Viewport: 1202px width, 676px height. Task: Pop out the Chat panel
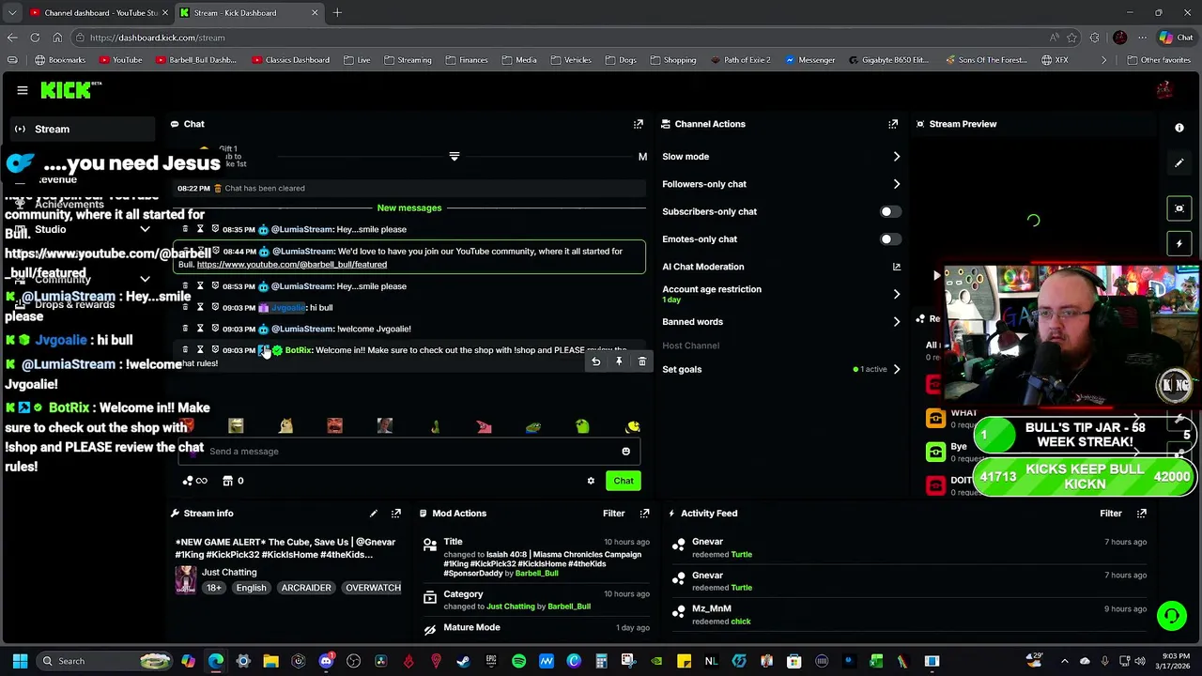point(639,124)
